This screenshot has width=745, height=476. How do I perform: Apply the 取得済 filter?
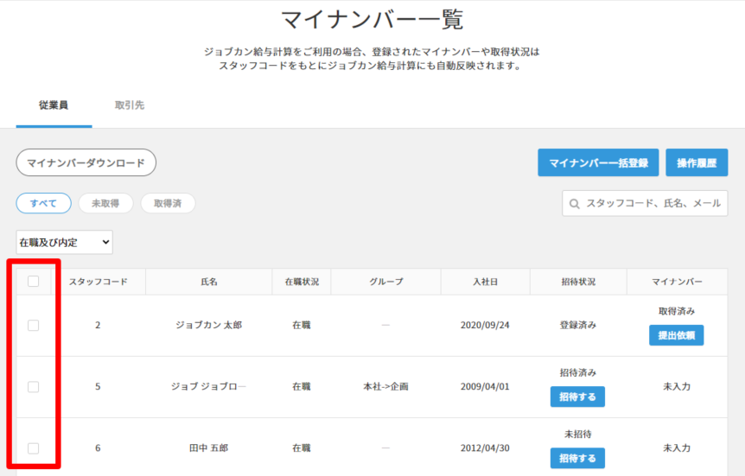pyautogui.click(x=168, y=203)
